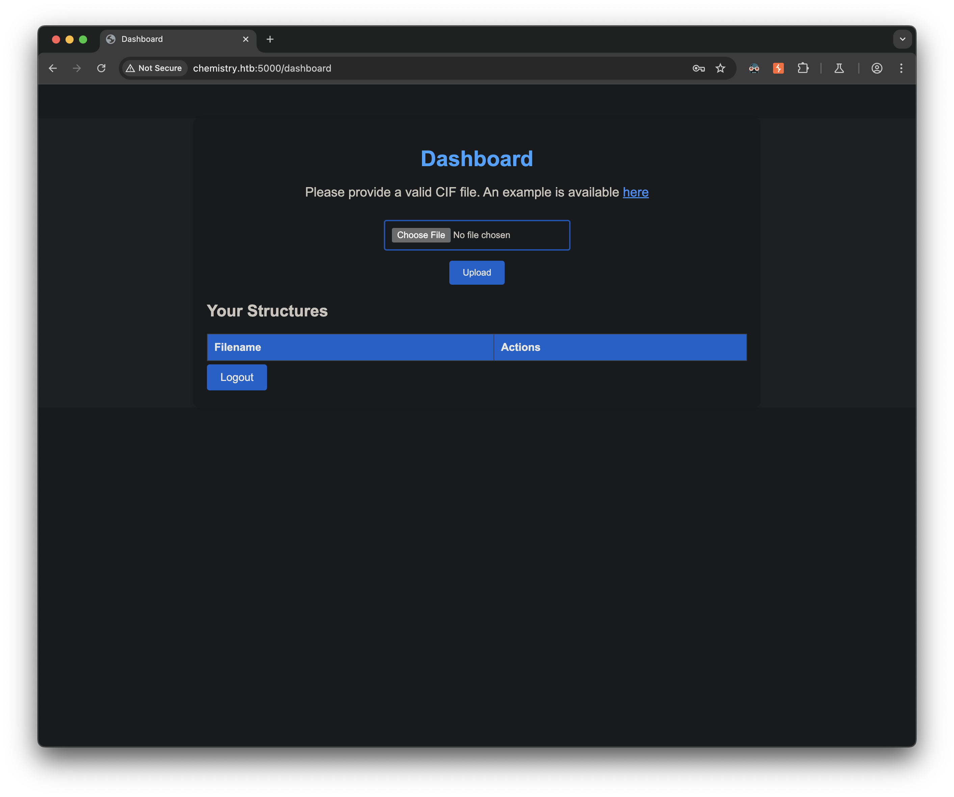Click the browser back arrow
This screenshot has height=797, width=954.
pos(53,68)
